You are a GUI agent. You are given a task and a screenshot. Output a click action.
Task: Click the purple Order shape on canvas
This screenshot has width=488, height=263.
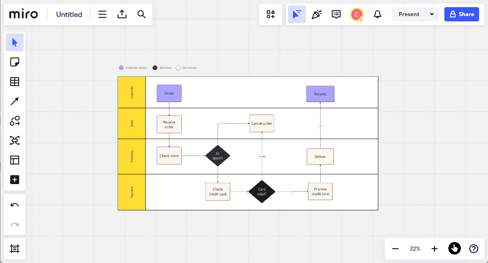[x=169, y=93]
